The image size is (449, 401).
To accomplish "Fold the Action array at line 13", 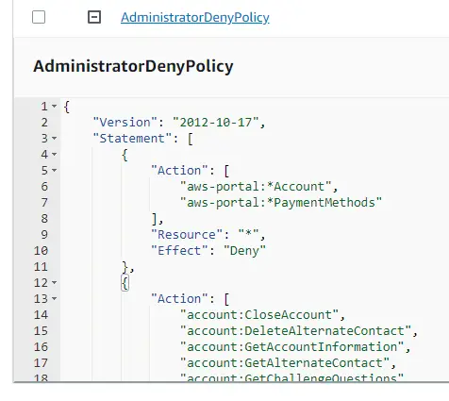I will tap(55, 299).
